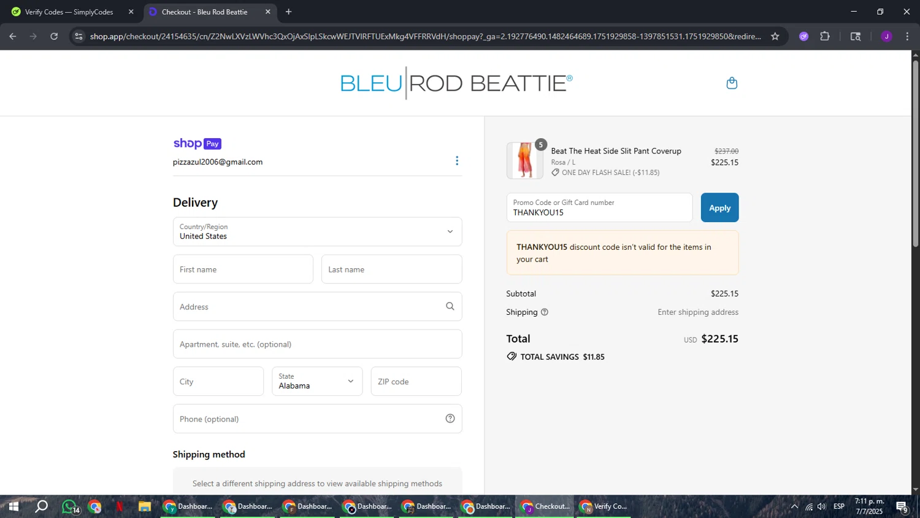The width and height of the screenshot is (920, 518).
Task: Click the taskbar clock showing 7:11 p. m.
Action: [x=869, y=507]
